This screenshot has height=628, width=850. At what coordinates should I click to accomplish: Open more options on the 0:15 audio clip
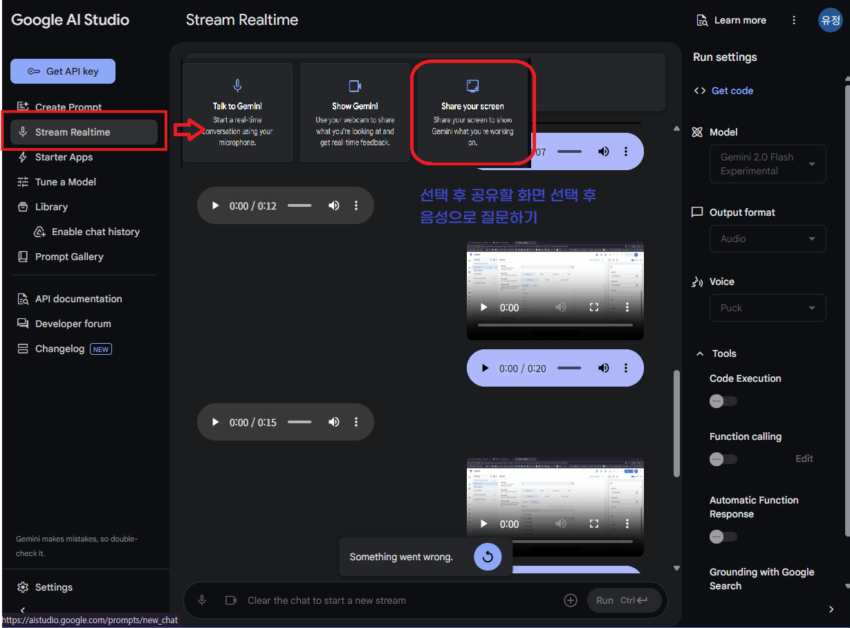(x=356, y=422)
